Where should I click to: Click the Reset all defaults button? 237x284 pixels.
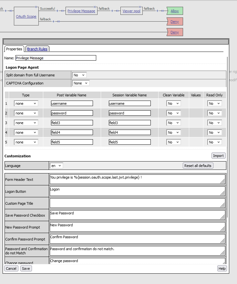click(x=198, y=166)
